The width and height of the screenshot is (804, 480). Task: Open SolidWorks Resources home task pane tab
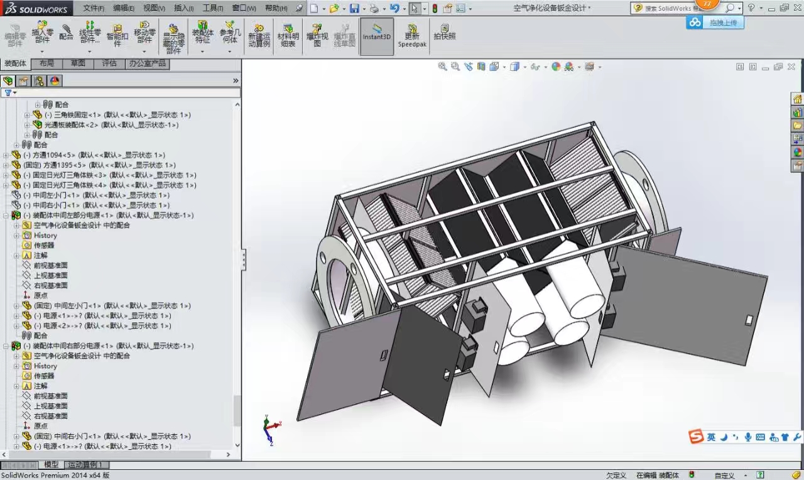point(797,99)
